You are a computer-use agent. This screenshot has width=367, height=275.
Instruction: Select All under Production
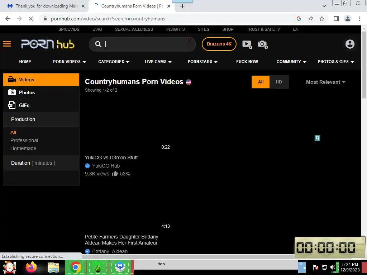(13, 132)
